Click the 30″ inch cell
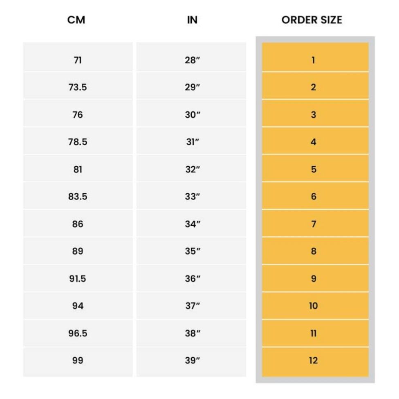 [x=192, y=115]
